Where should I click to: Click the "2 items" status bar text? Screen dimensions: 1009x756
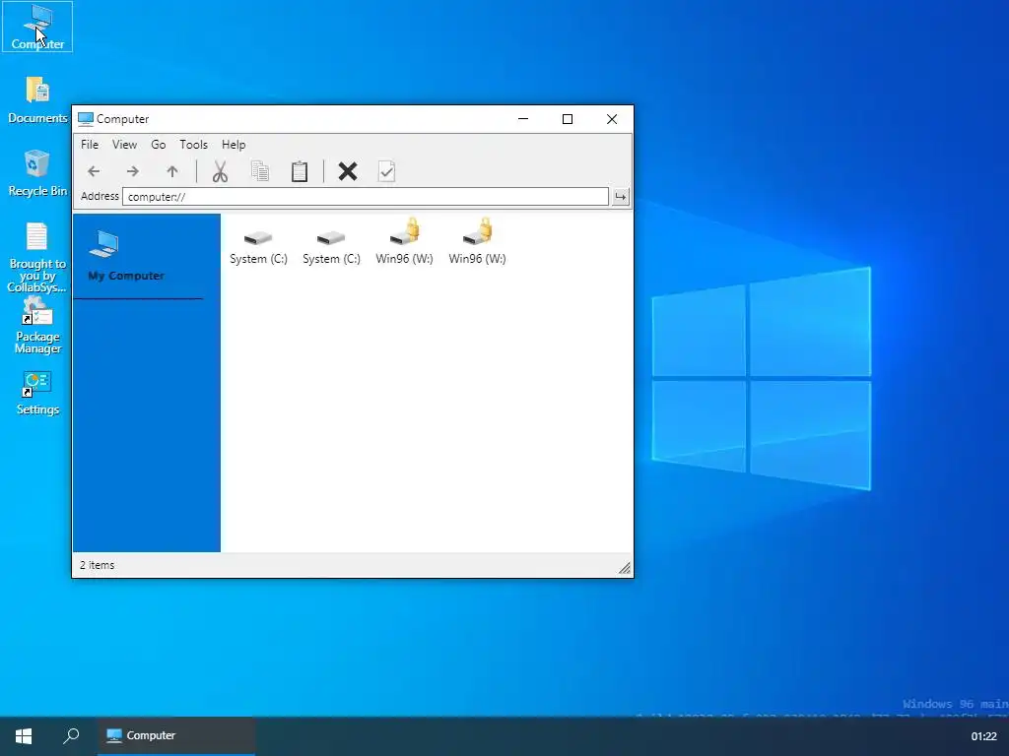(x=98, y=565)
